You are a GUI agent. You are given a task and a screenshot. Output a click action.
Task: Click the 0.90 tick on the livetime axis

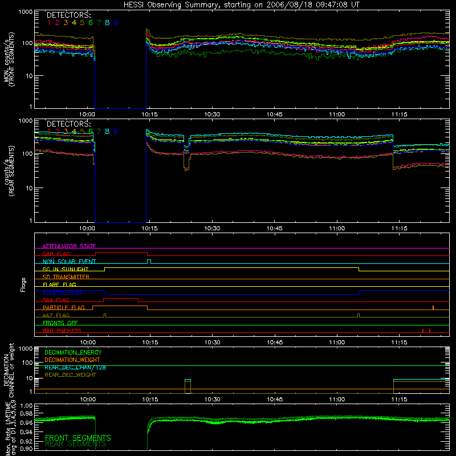[x=26, y=449]
